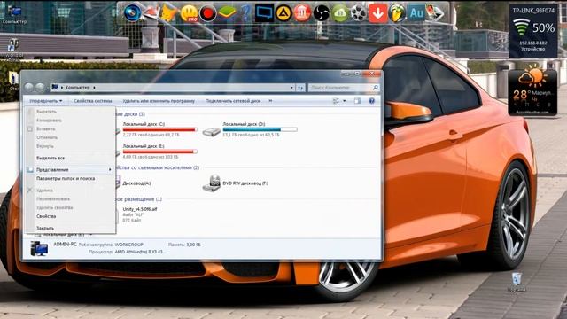Click the TP-LINK Wi-Fi signal widget
The height and width of the screenshot is (319, 567).
click(533, 32)
